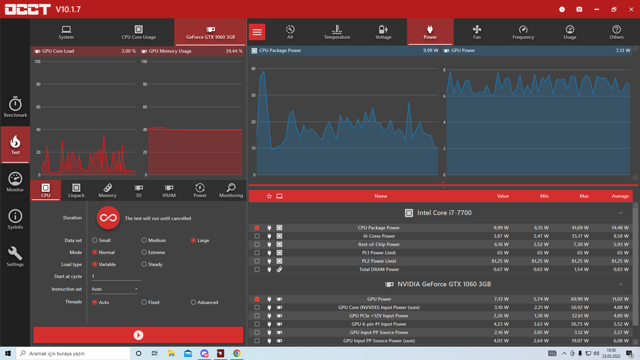640x360 pixels.
Task: Collapse the NVIDIA GeForce GTX 1060 group
Action: 620,284
